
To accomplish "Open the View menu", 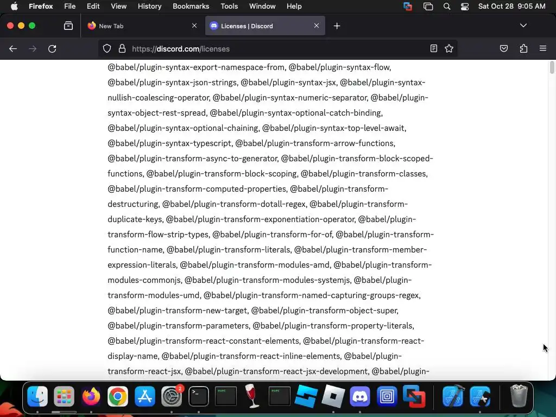I will pos(118,6).
